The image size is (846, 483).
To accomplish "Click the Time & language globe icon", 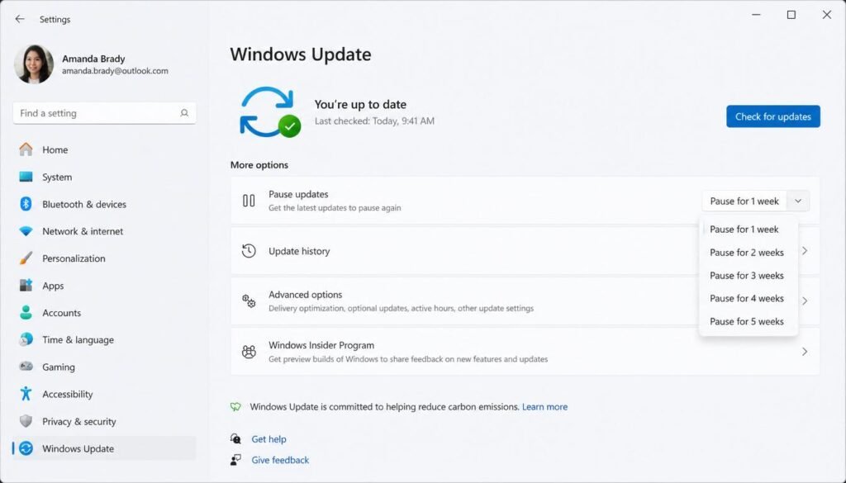I will tap(26, 339).
